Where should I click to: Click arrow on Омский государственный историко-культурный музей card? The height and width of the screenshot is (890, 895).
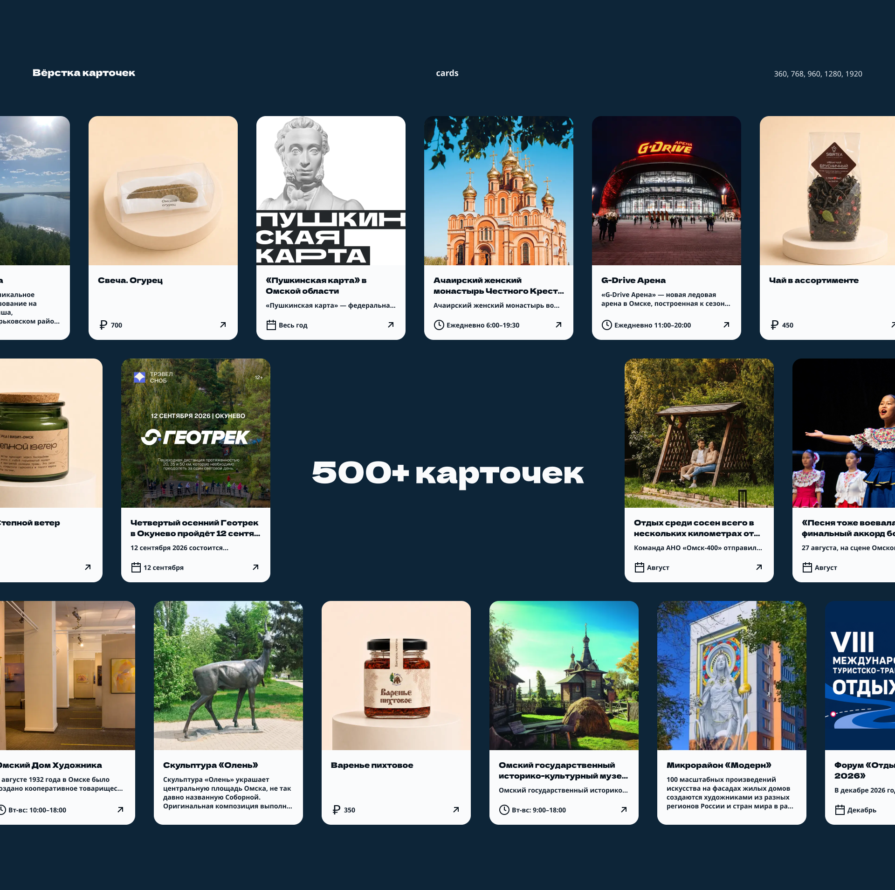[624, 810]
